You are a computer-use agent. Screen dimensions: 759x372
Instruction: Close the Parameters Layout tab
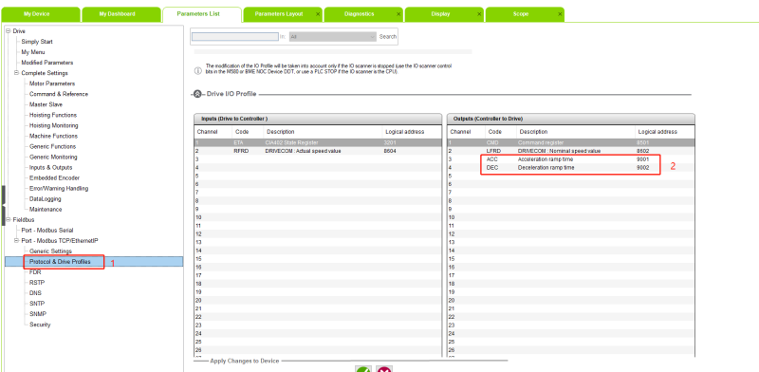click(x=318, y=14)
